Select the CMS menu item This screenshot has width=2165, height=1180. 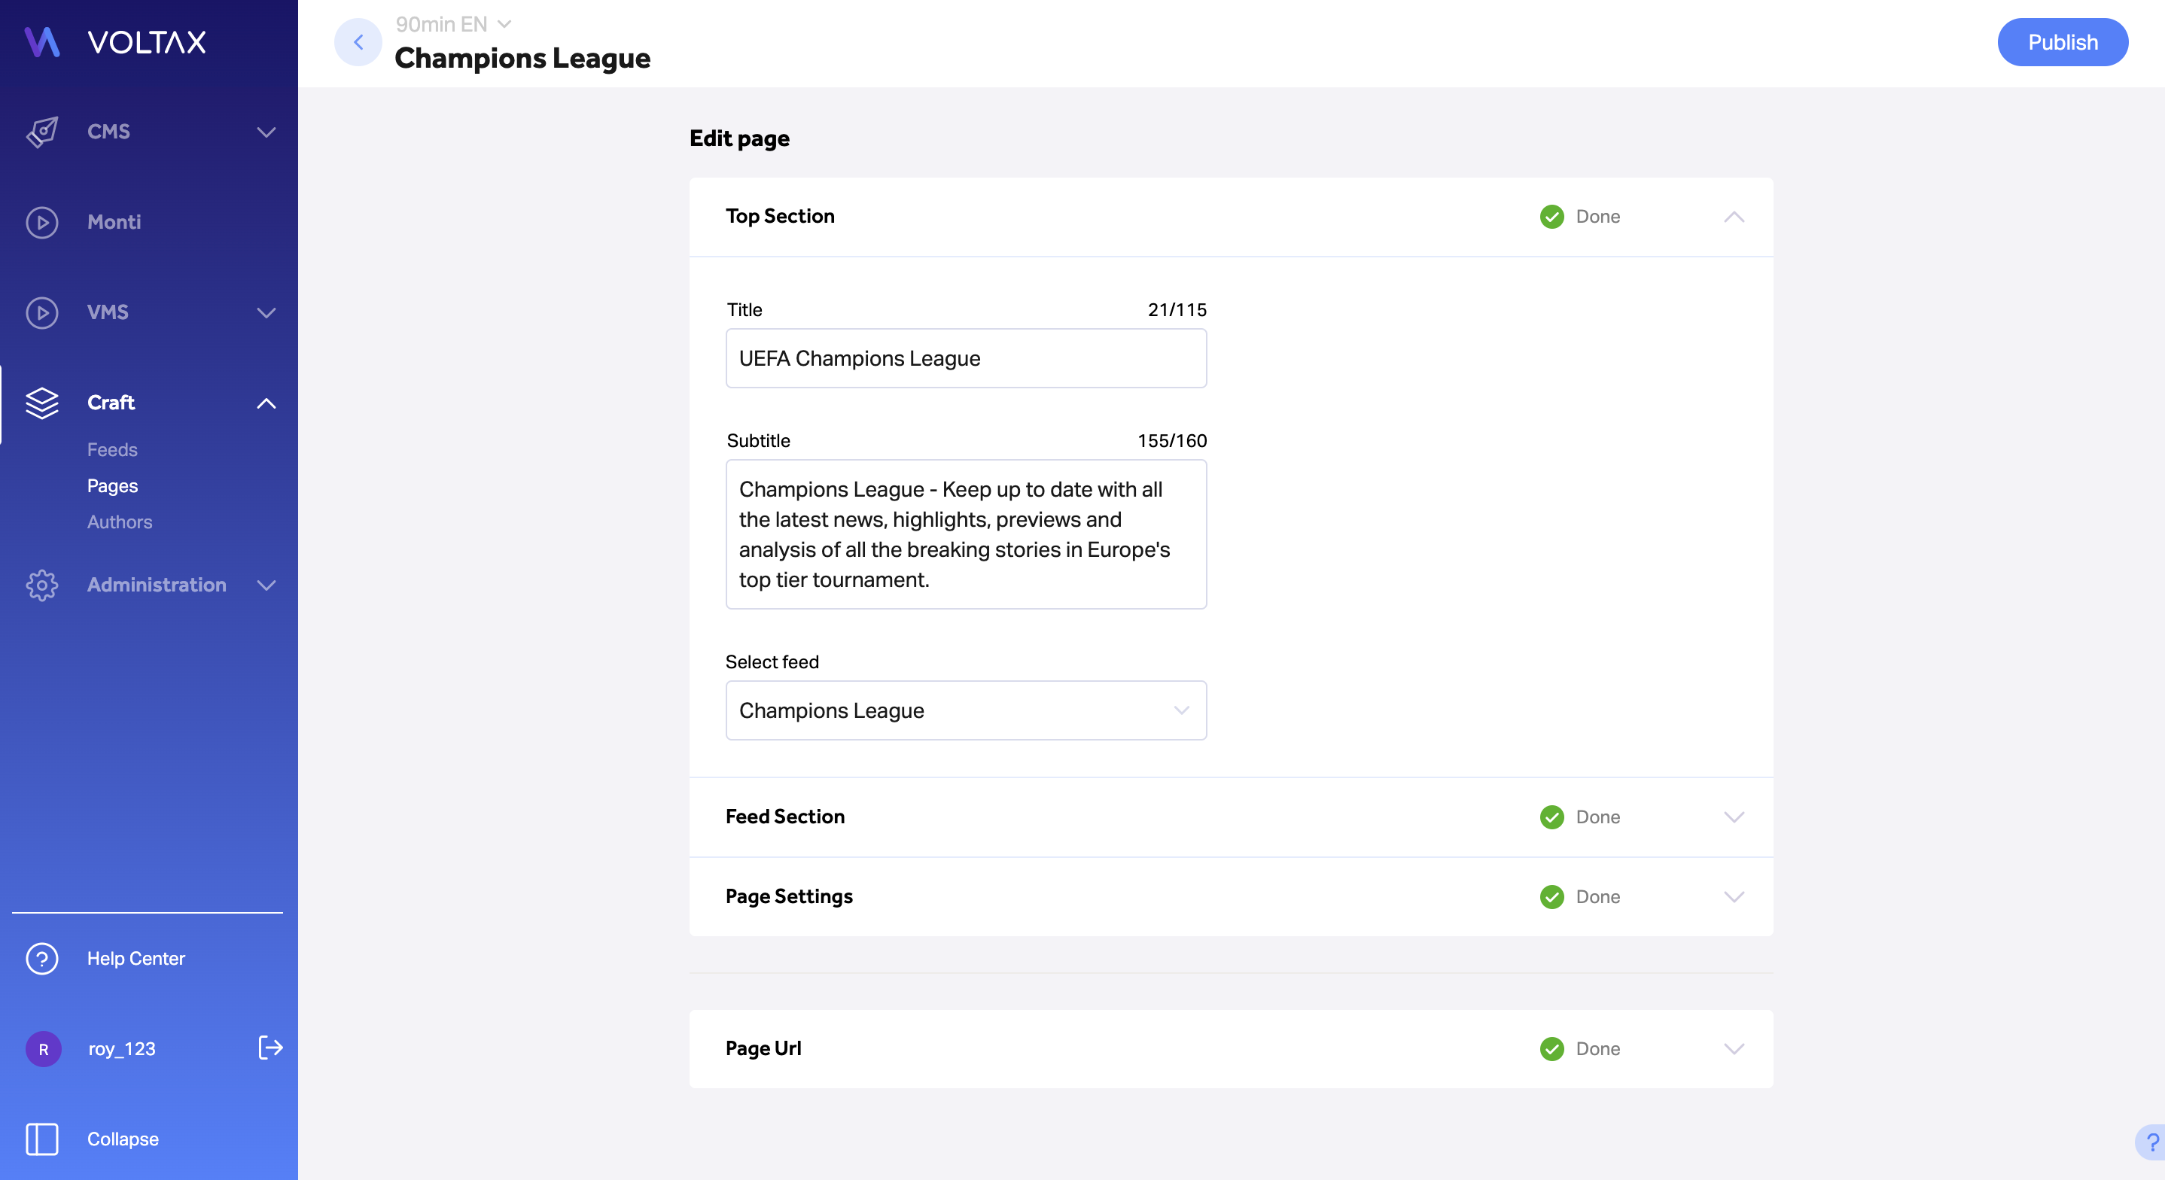(x=108, y=132)
